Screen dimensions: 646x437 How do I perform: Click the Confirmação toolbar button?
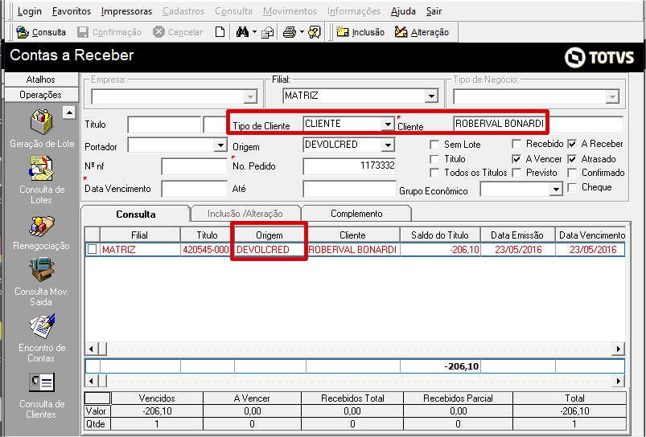click(x=109, y=32)
